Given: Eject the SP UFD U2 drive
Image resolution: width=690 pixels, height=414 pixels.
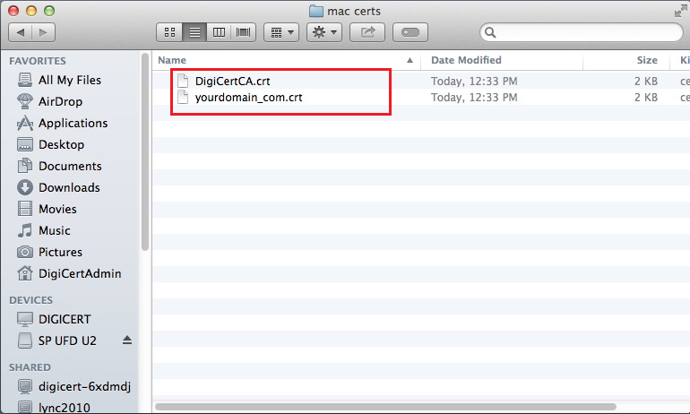Looking at the screenshot, I should (126, 341).
